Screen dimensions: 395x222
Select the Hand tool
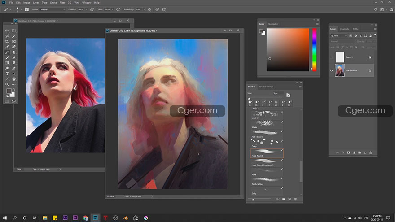click(14, 79)
